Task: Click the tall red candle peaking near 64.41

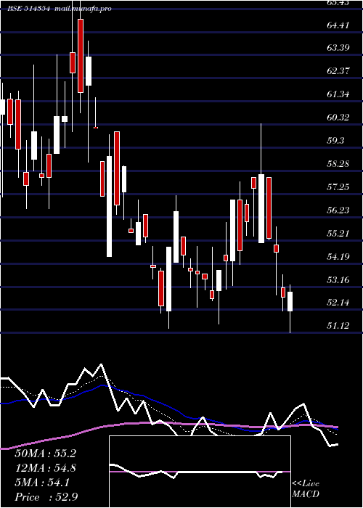Action: coord(81,56)
